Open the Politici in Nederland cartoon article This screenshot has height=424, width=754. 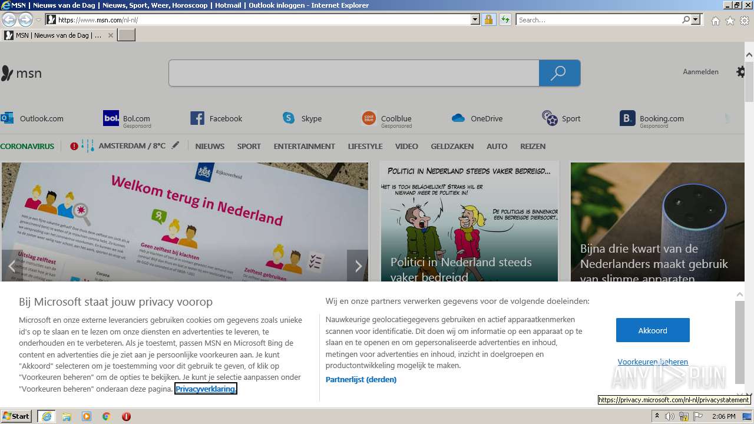pyautogui.click(x=469, y=222)
